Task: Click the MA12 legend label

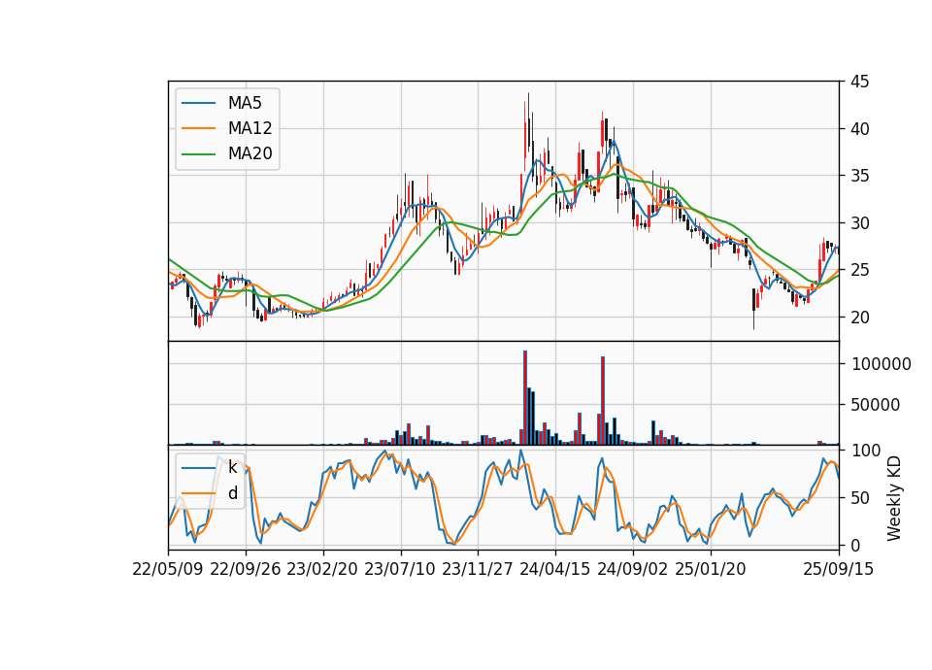Action: click(250, 128)
